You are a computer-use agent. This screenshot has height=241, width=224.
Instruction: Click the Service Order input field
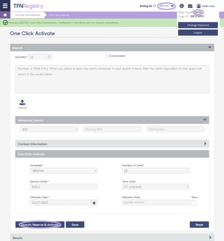64,187
